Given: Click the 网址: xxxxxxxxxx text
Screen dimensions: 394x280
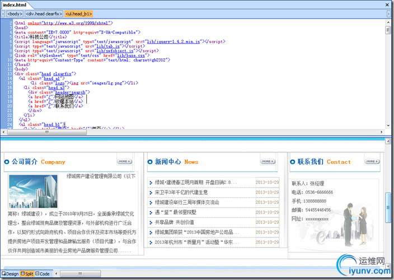Looking at the screenshot, I should (310, 219).
